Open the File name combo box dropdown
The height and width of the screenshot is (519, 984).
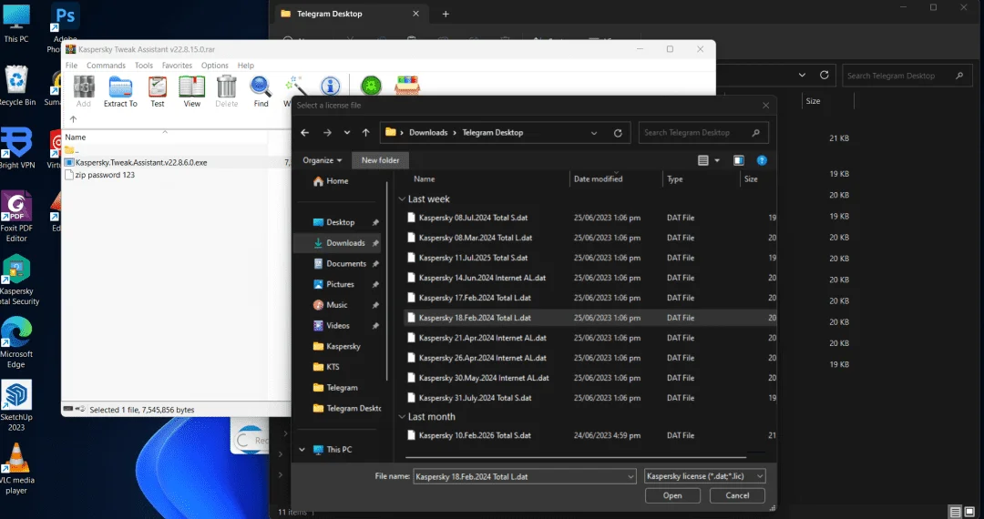pyautogui.click(x=630, y=477)
